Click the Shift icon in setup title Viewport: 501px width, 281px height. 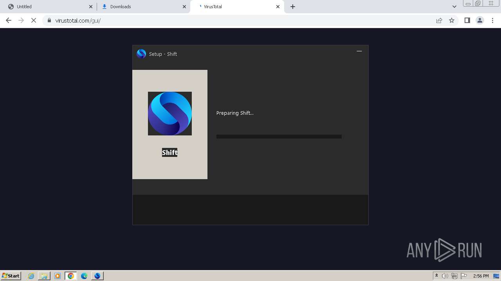(141, 54)
